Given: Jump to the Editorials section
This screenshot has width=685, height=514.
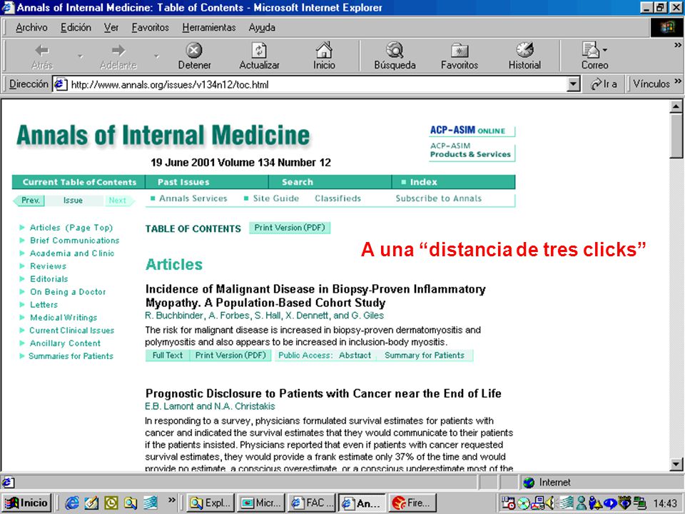Looking at the screenshot, I should (x=49, y=279).
